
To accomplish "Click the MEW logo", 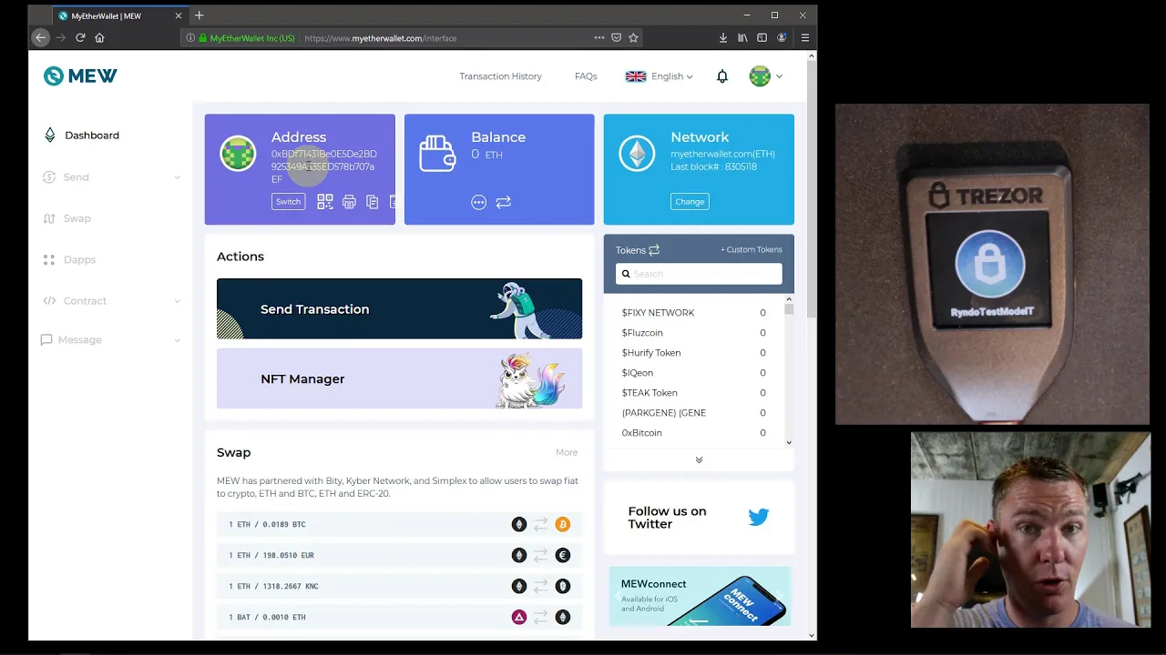I will click(x=80, y=76).
